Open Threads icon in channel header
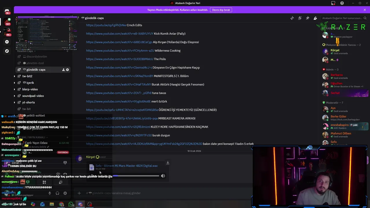The width and height of the screenshot is (370, 208). tap(292, 18)
